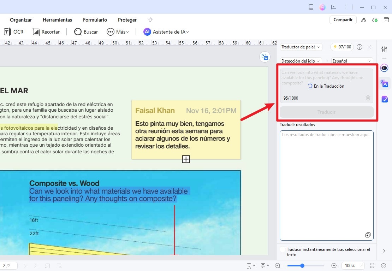
Task: Open the properties sliders icon in right sidebar
Action: [384, 49]
